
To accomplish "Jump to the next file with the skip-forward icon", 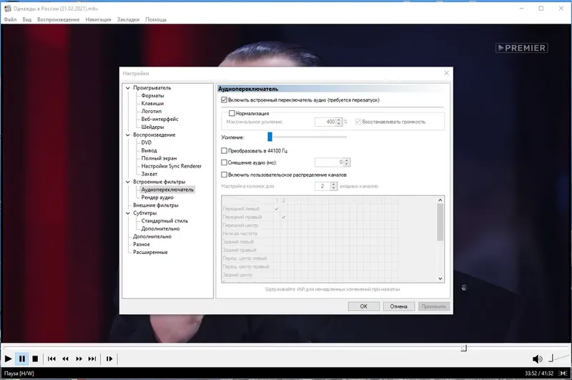I will pos(92,359).
